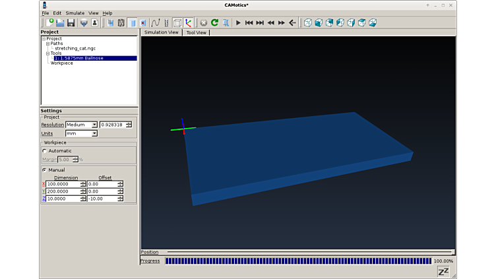Image resolution: width=496 pixels, height=279 pixels.
Task: Click the green Reload/rerun simulation icon
Action: pyautogui.click(x=214, y=23)
